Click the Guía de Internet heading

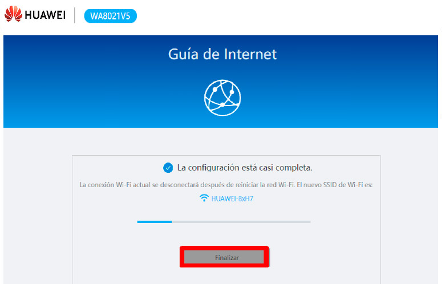pos(222,54)
